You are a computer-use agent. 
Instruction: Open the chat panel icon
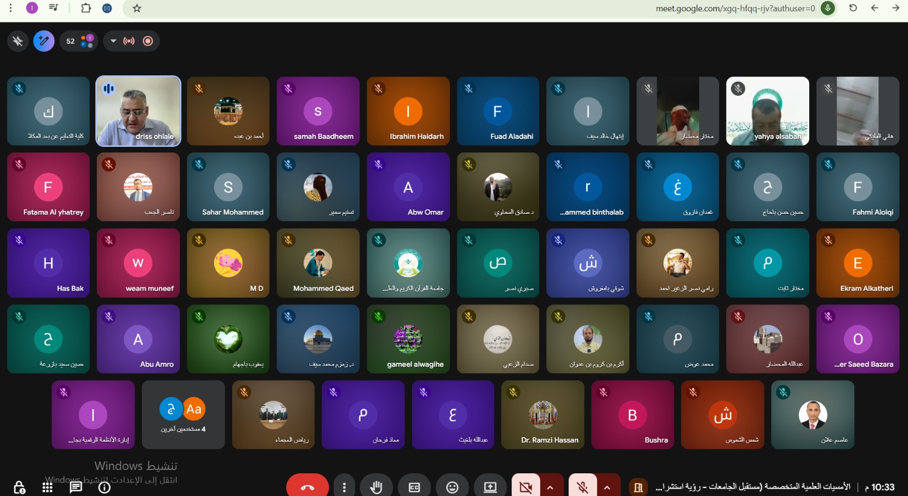click(x=75, y=487)
